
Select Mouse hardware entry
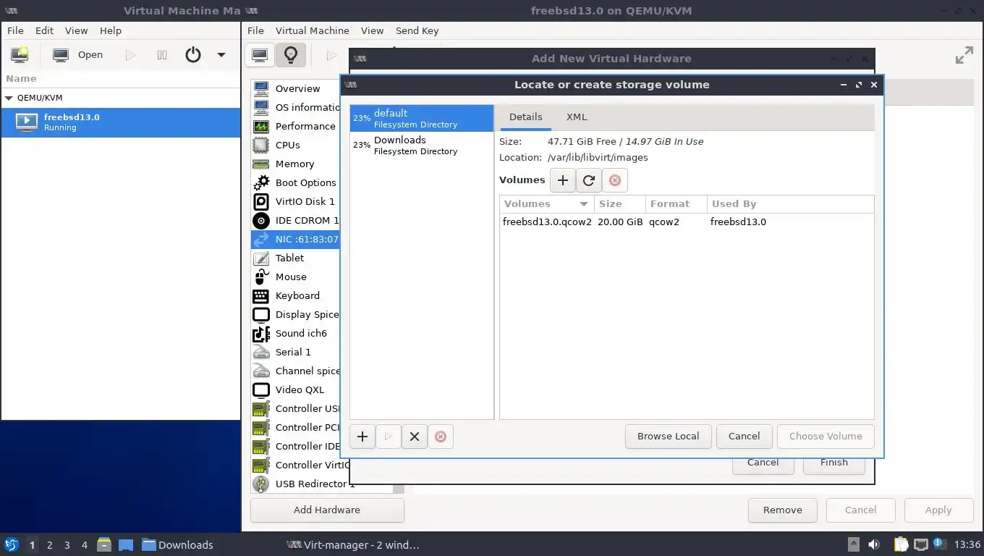pyautogui.click(x=295, y=277)
